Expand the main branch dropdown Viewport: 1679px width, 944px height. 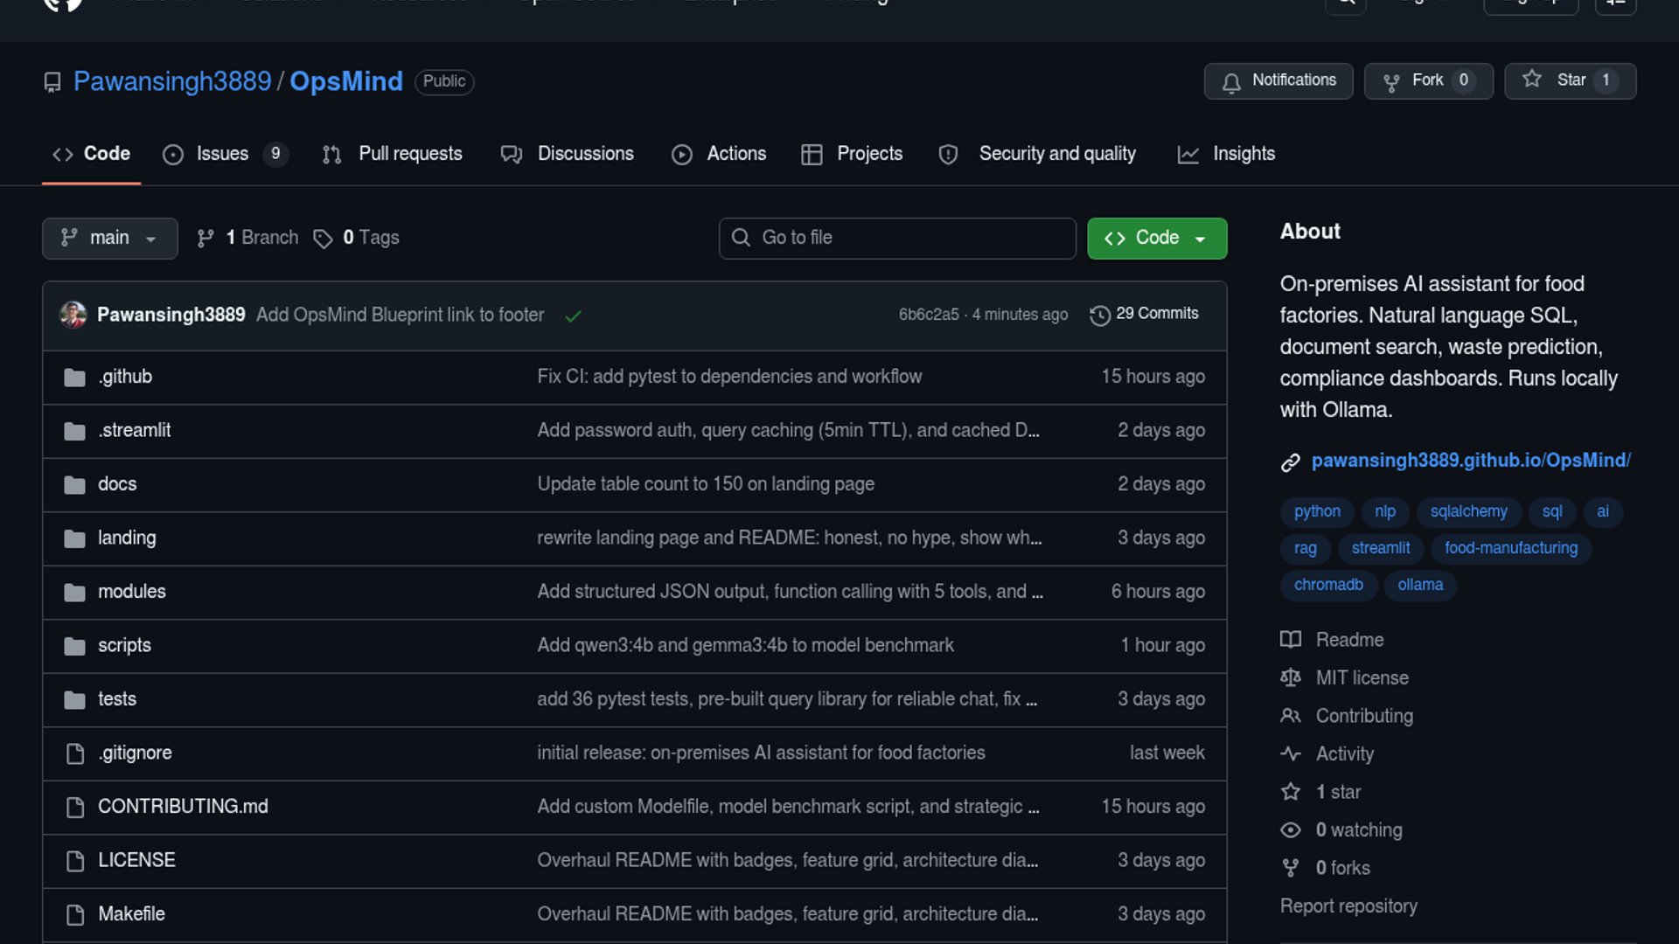click(x=109, y=238)
